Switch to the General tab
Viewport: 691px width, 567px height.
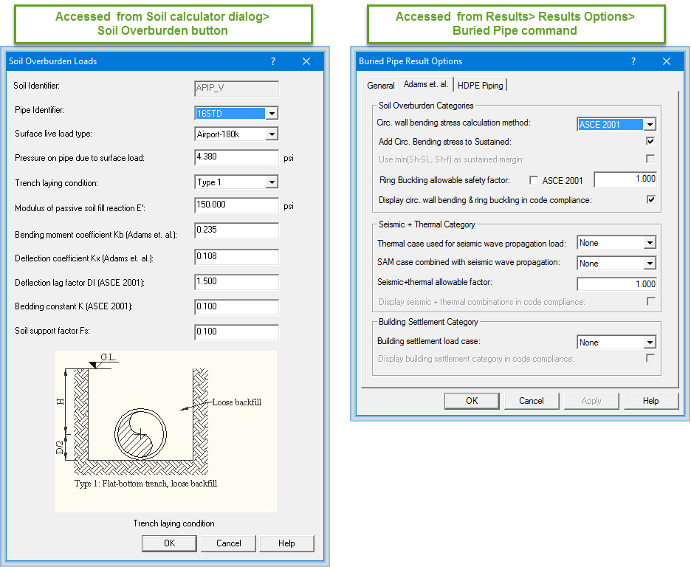380,86
